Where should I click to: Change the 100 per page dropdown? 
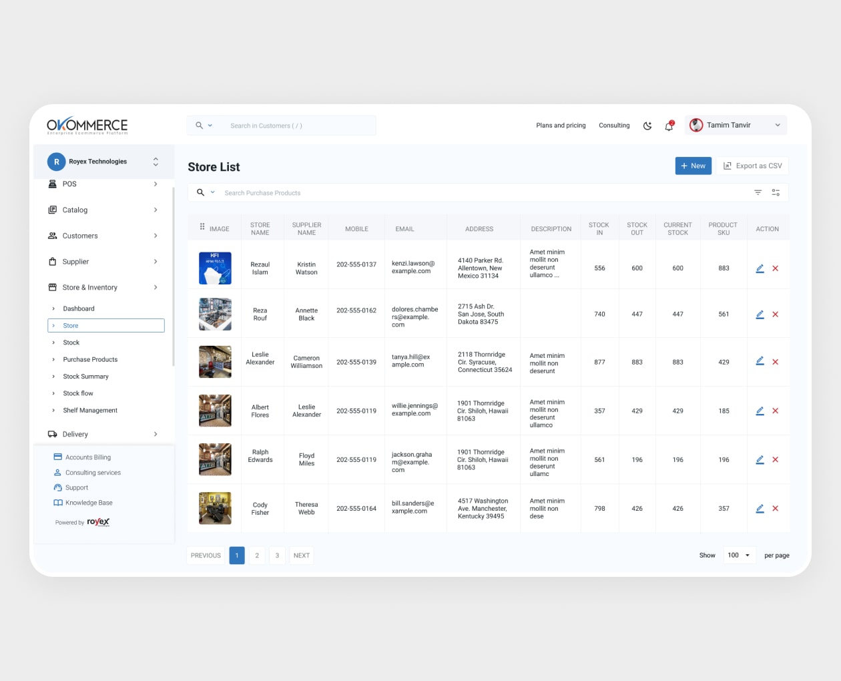[x=739, y=555]
